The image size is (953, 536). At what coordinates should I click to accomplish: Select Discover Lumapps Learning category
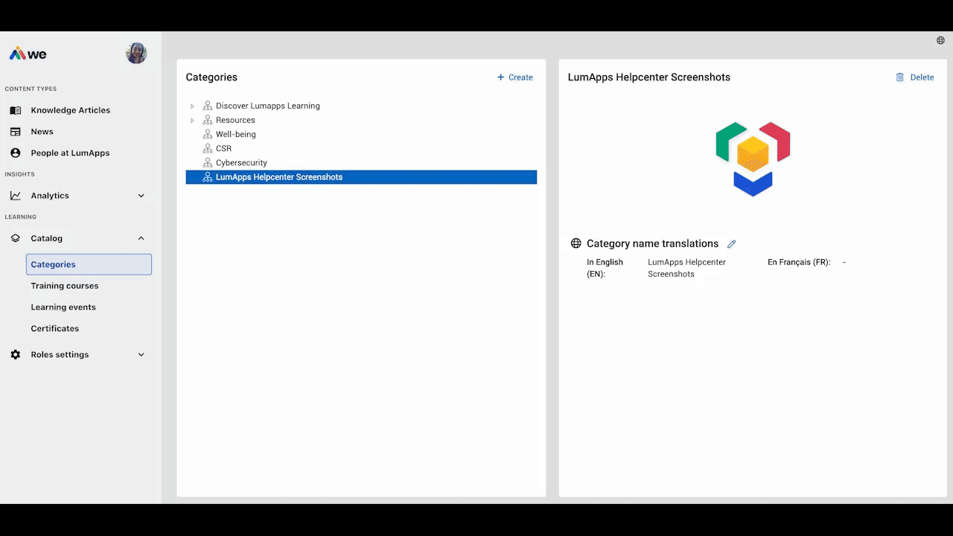point(268,106)
